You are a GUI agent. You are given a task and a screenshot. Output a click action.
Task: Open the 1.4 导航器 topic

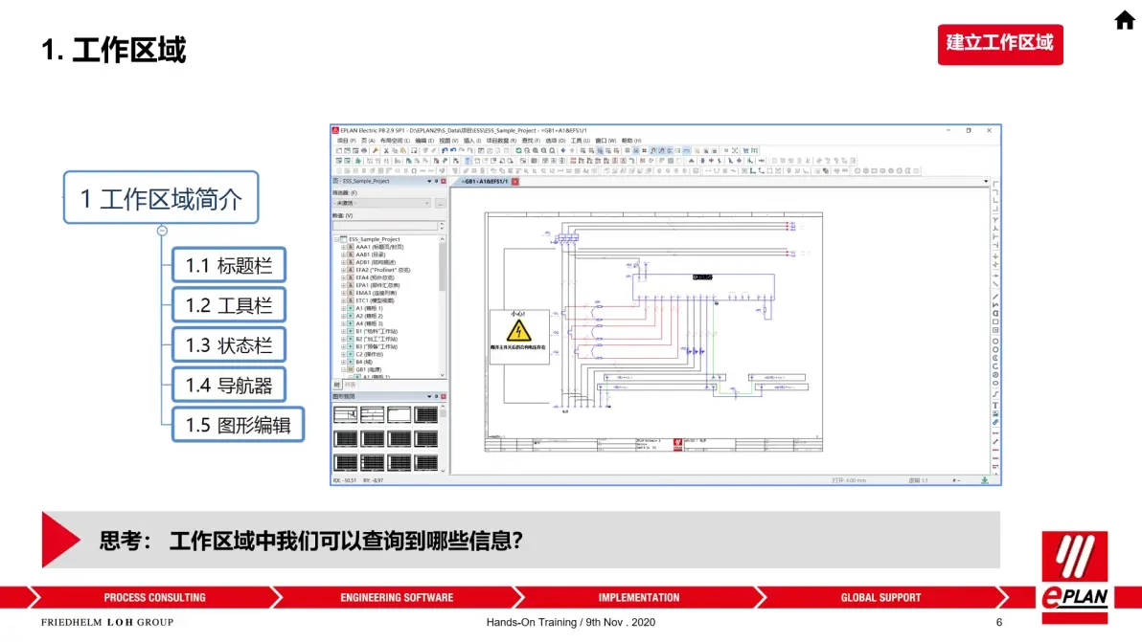[229, 385]
